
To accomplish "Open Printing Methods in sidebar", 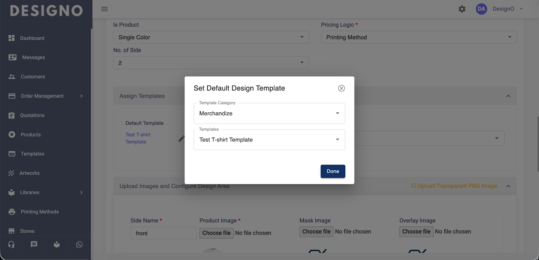I will coord(39,212).
